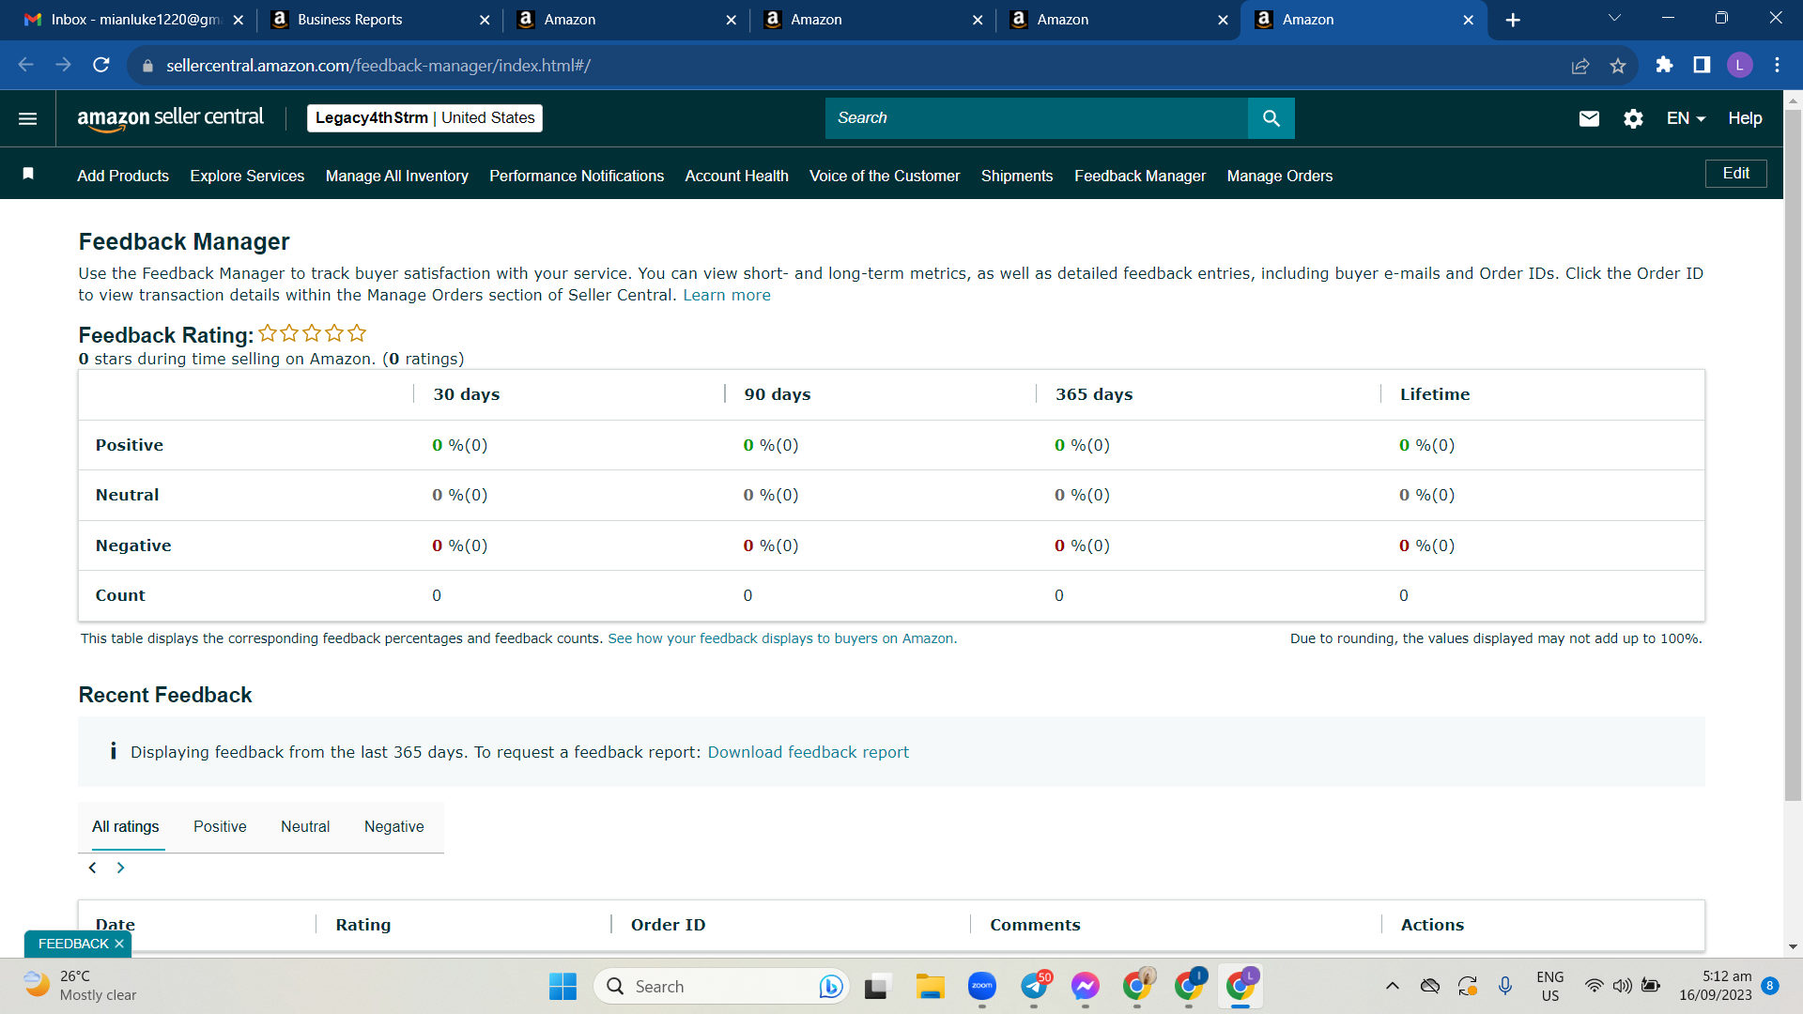Click the Seller Central search field
Viewport: 1803px width, 1014px height.
point(1037,118)
